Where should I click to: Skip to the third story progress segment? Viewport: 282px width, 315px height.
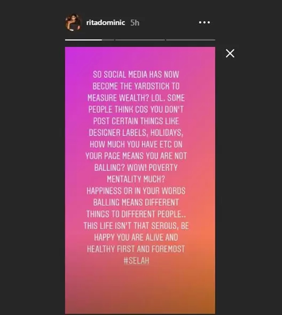pyautogui.click(x=190, y=40)
